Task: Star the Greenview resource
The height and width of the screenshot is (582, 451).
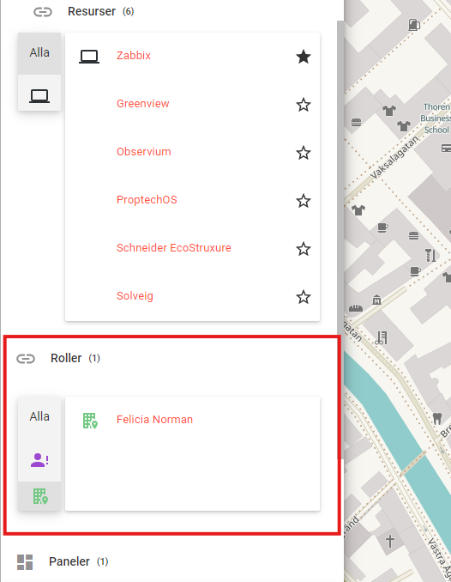Action: point(303,105)
